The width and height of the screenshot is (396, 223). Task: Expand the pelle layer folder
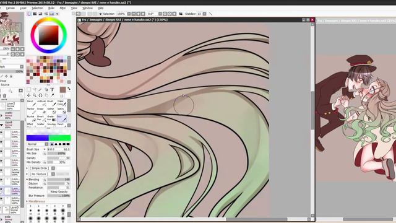tap(1, 219)
